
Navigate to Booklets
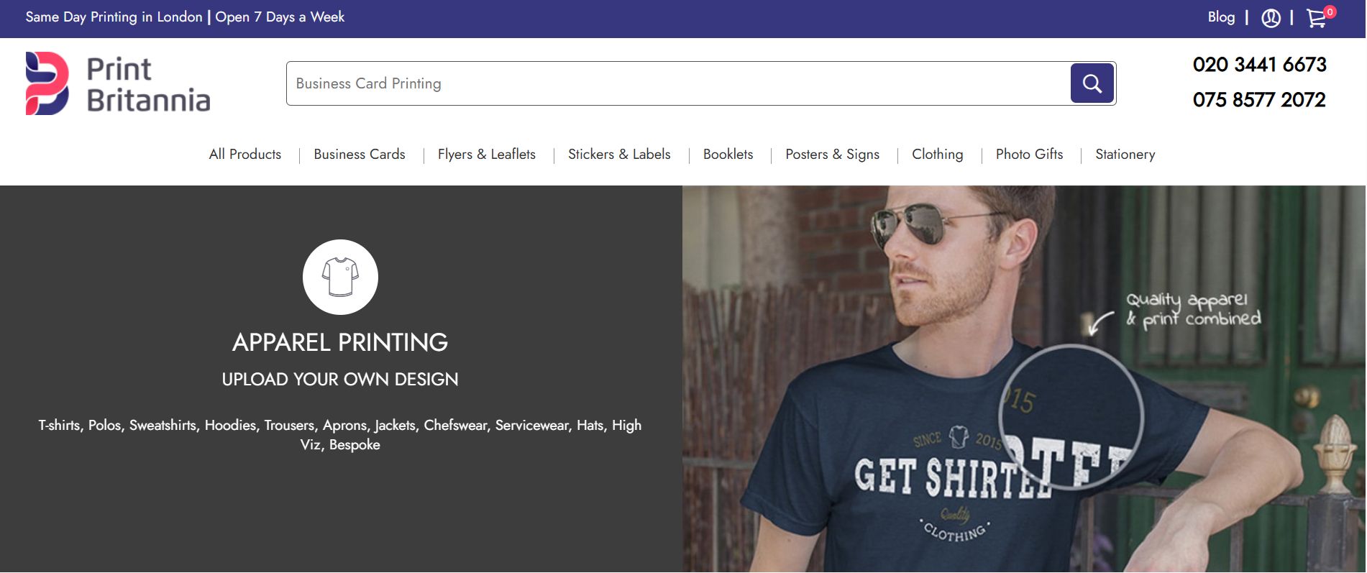728,155
